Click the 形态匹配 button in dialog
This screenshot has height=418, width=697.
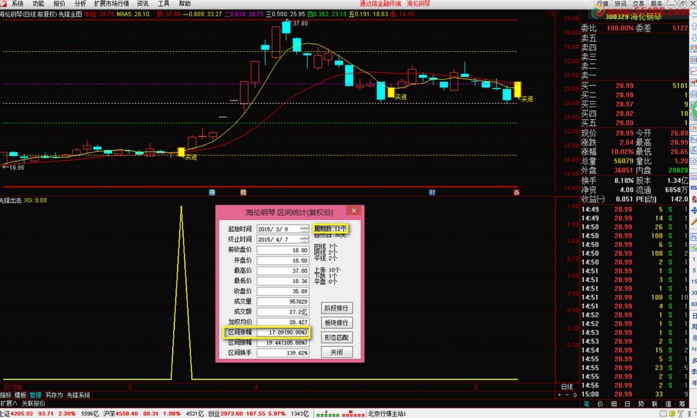[x=337, y=337]
